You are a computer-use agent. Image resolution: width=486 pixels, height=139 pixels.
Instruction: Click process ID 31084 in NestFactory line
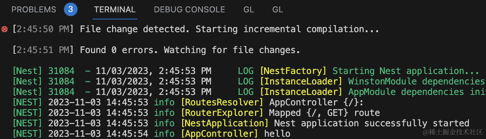(61, 71)
